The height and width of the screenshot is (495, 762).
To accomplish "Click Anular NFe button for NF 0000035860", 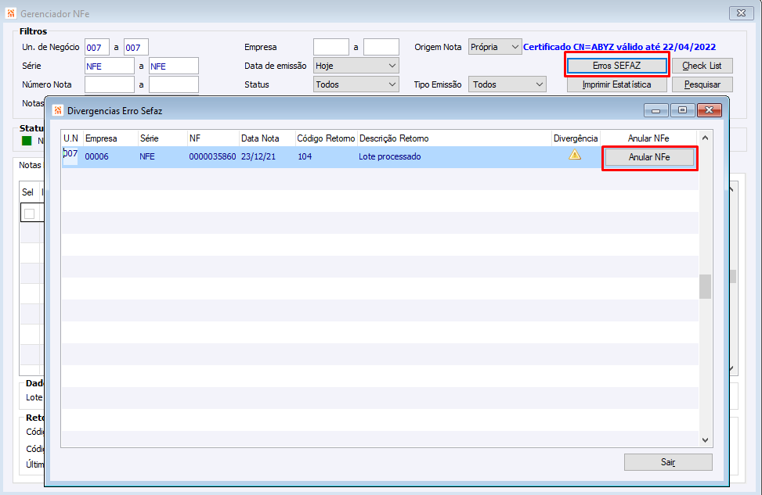I will (649, 157).
